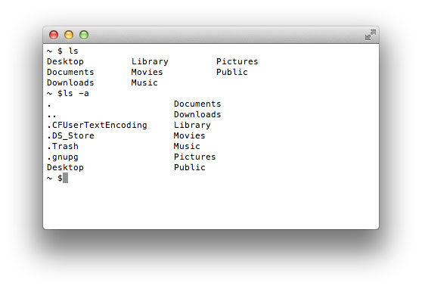The width and height of the screenshot is (422, 289).
Task: Click the 'ls -a' command text
Action: click(76, 94)
